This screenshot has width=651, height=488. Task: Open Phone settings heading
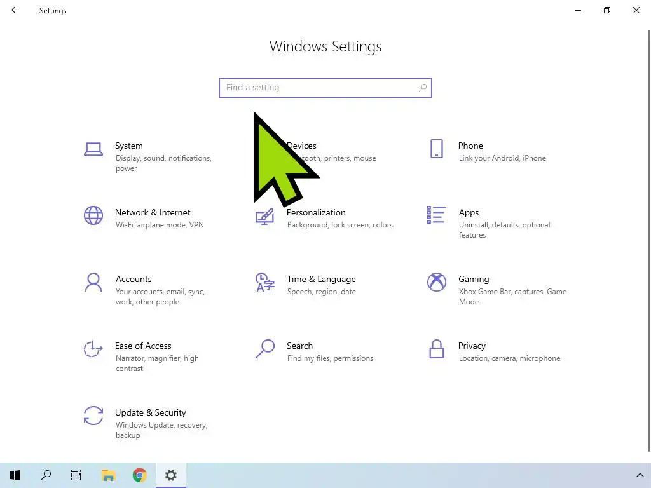(x=470, y=146)
